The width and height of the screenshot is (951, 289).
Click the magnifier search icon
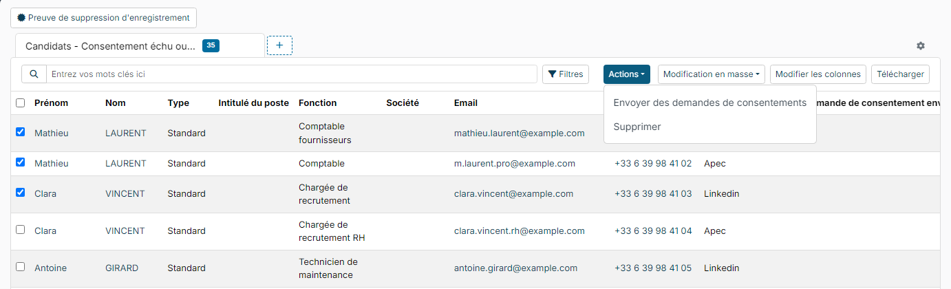[34, 74]
